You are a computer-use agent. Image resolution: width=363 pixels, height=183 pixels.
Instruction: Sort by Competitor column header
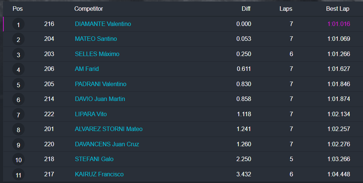89,9
